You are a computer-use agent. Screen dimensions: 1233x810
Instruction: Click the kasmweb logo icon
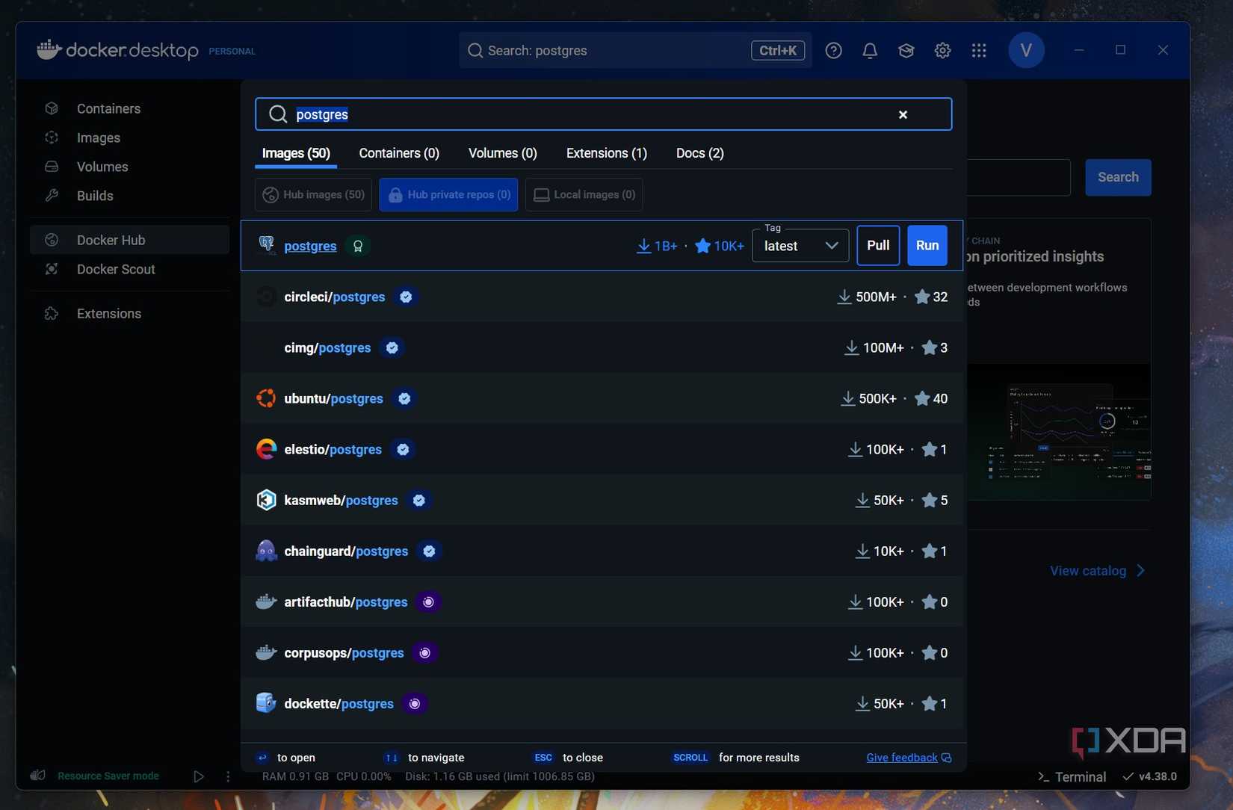point(266,500)
